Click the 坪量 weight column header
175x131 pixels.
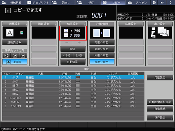pyautogui.click(x=65, y=74)
